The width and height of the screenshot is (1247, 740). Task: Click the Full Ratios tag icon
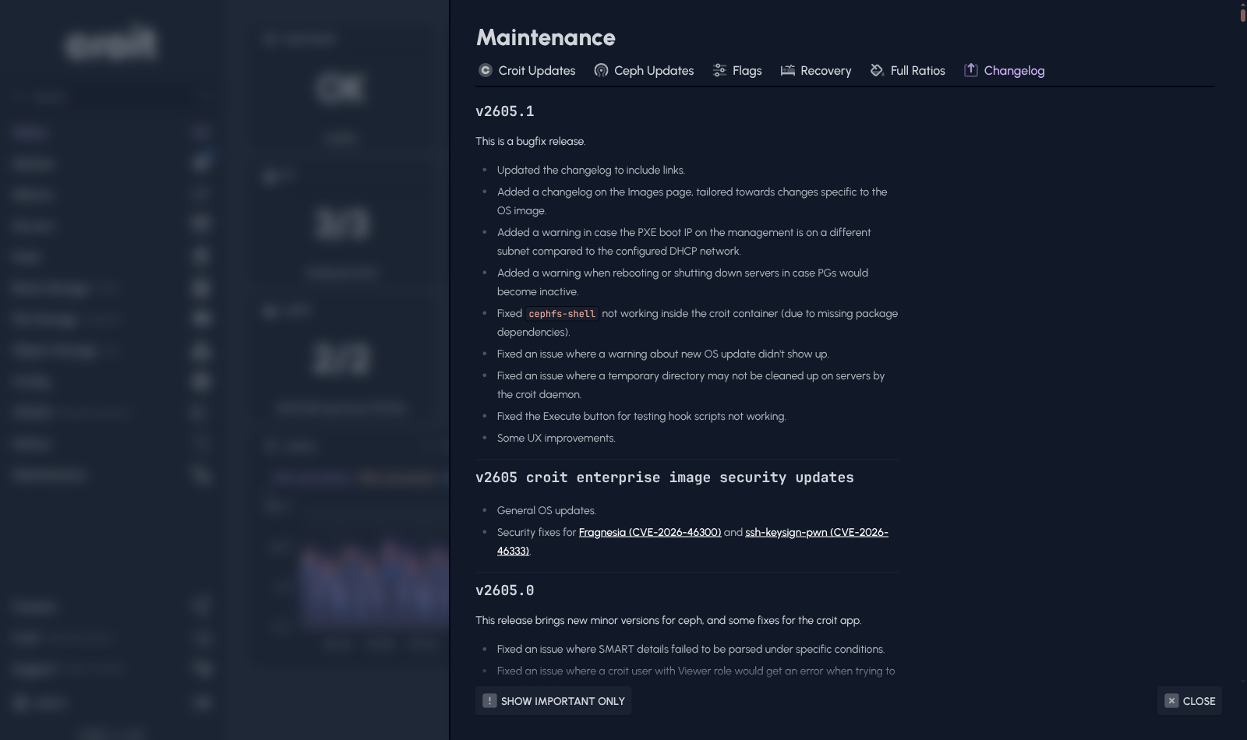(877, 70)
